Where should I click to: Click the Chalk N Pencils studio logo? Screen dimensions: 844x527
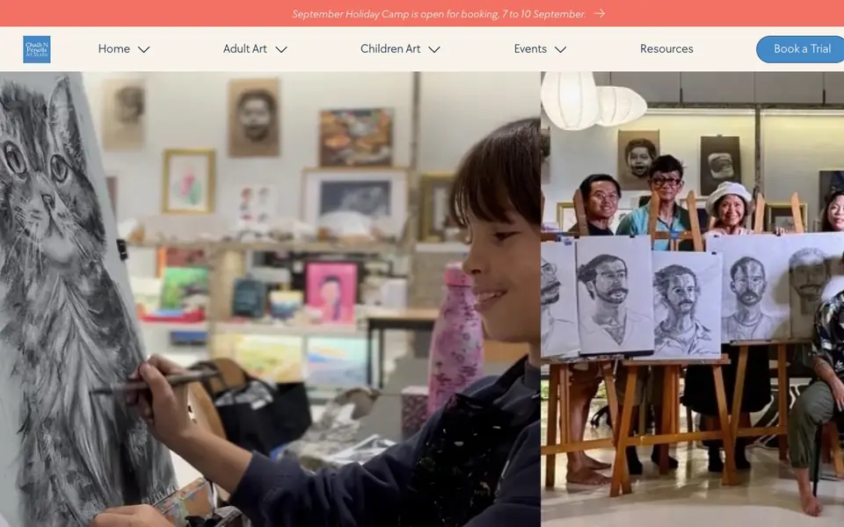pos(37,49)
